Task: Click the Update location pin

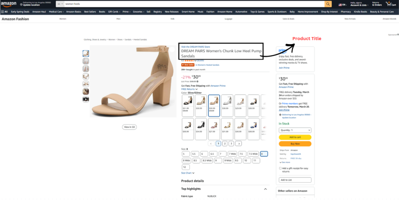Action: [21, 5]
